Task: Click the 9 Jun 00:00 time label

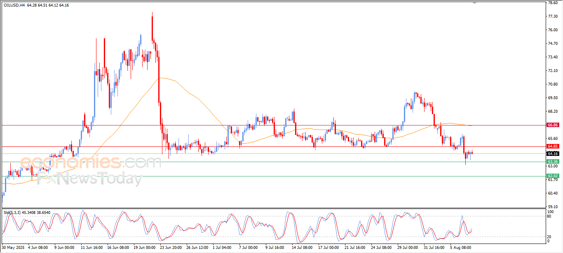Action: point(64,248)
